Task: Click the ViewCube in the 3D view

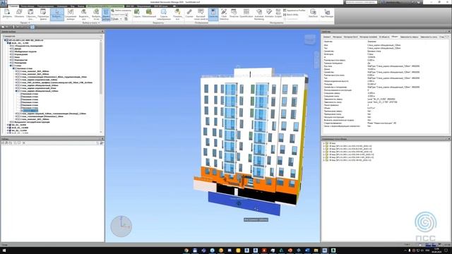Action: click(x=310, y=40)
